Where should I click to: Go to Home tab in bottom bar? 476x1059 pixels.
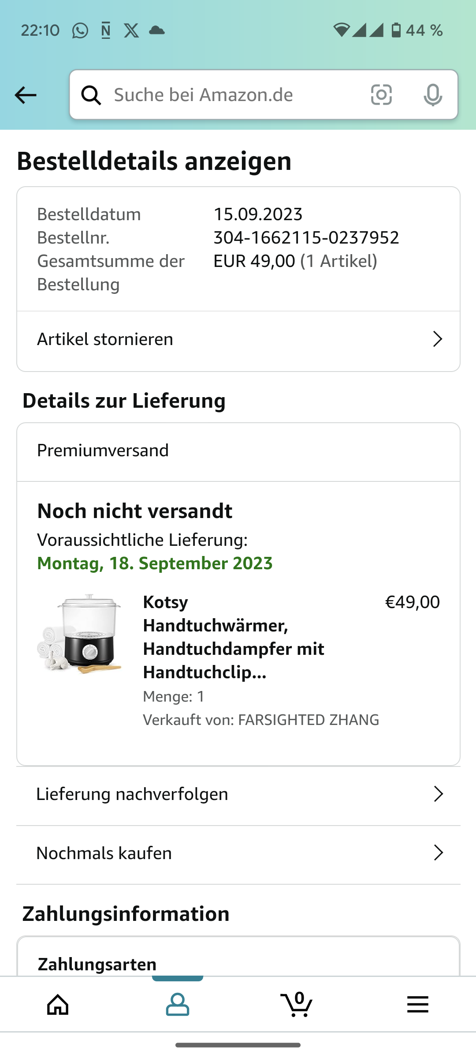(58, 1005)
